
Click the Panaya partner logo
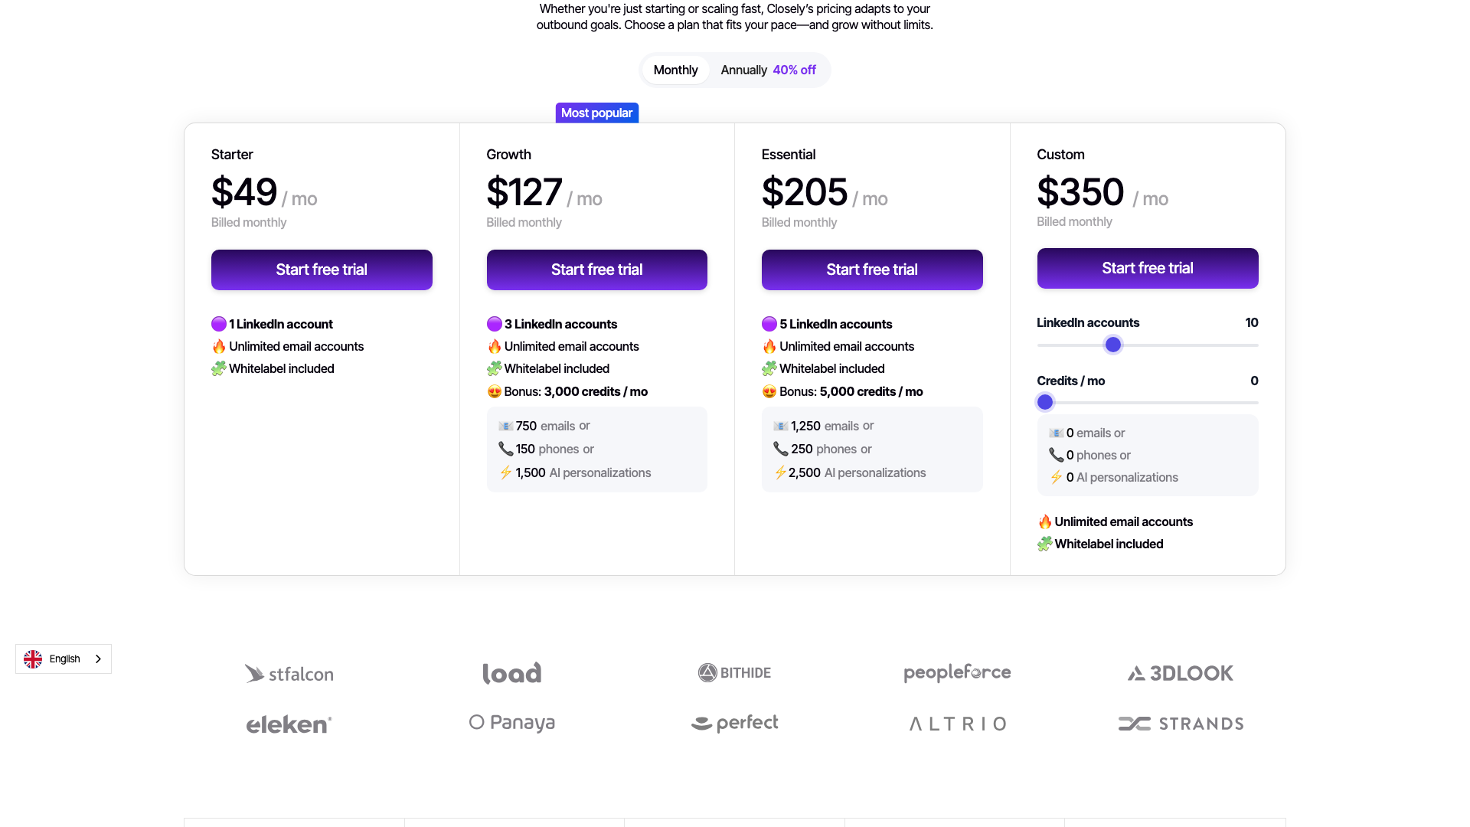tap(511, 722)
